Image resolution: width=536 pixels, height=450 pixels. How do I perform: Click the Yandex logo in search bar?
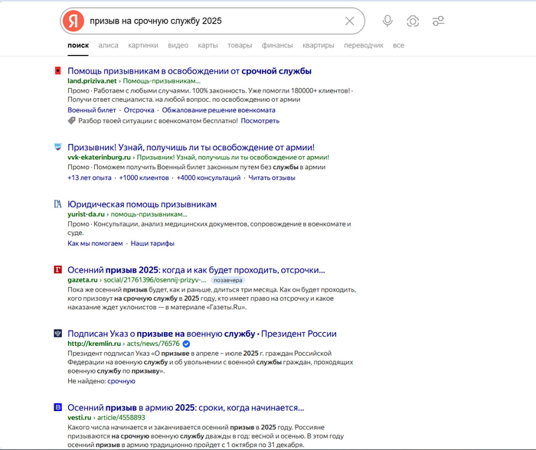click(x=74, y=21)
